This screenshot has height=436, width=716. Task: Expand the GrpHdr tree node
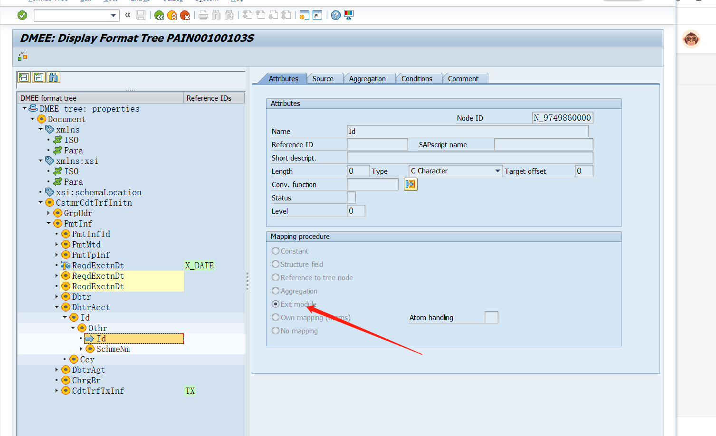[49, 213]
